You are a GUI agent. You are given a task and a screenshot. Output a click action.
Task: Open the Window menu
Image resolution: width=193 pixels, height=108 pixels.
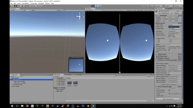pos(47,3)
